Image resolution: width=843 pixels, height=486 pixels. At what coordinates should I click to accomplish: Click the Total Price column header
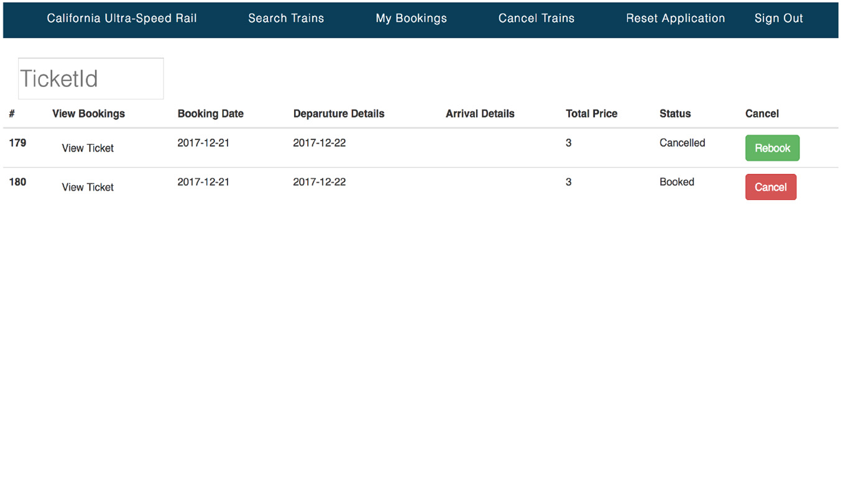pyautogui.click(x=591, y=114)
